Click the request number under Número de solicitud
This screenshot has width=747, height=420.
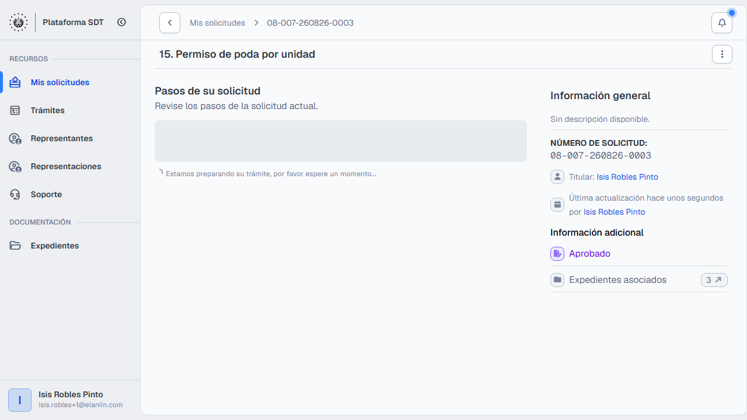[601, 156]
